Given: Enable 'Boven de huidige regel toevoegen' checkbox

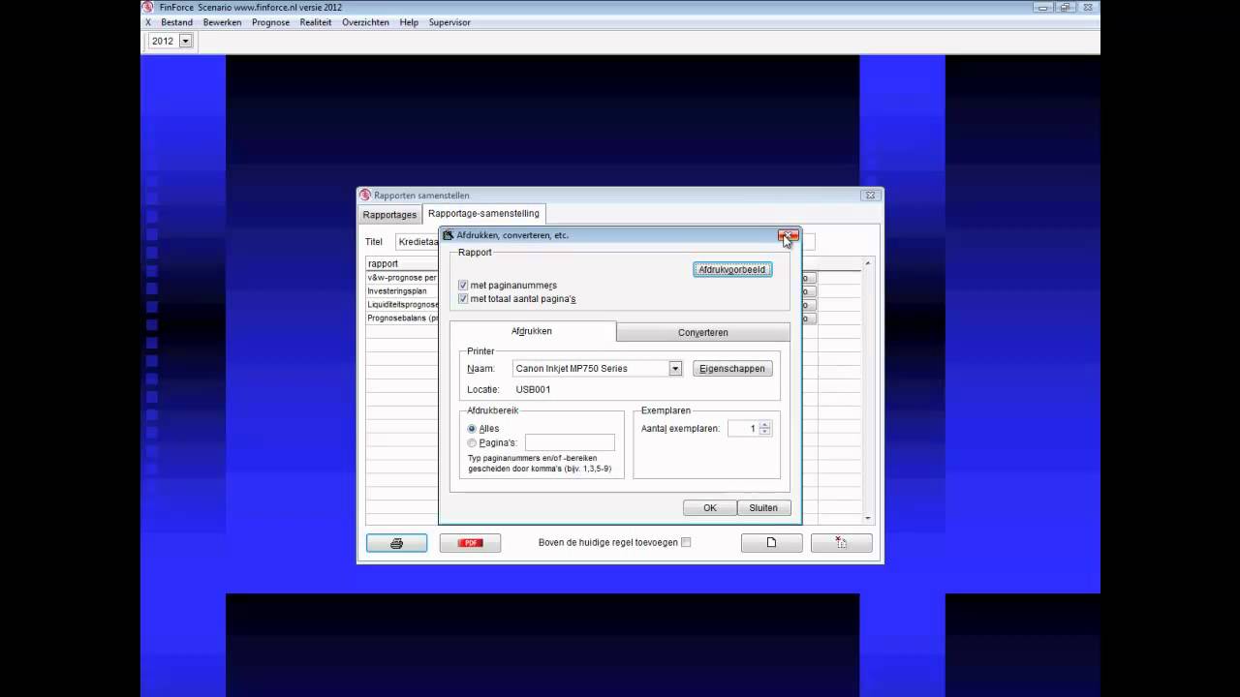Looking at the screenshot, I should [686, 542].
